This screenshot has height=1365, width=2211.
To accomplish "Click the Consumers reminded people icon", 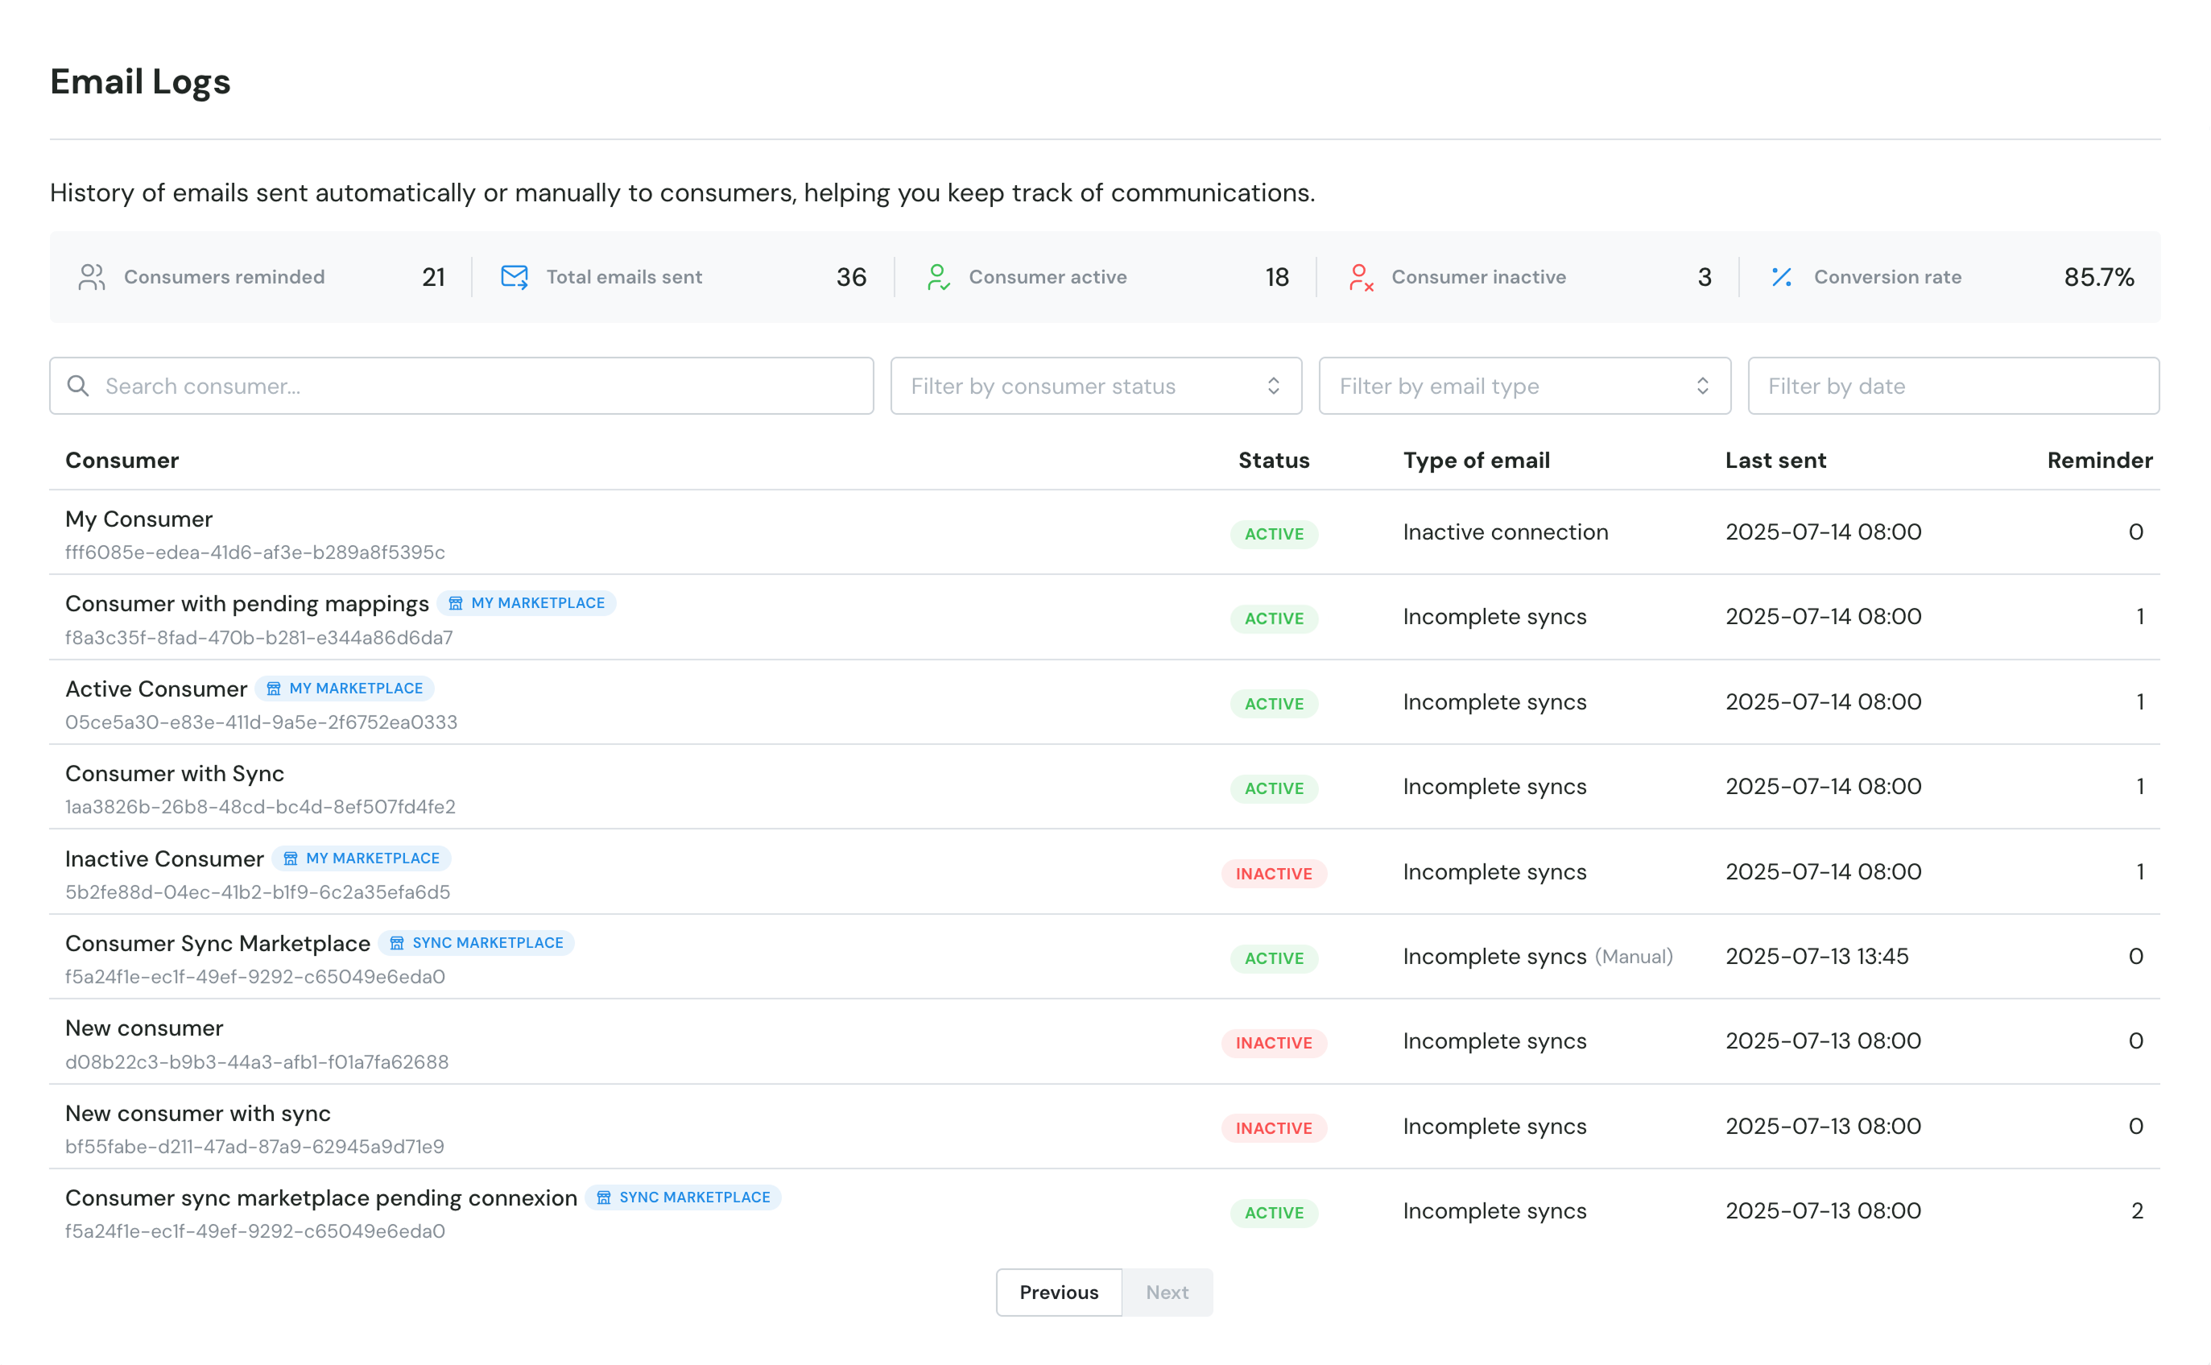I will coord(91,277).
